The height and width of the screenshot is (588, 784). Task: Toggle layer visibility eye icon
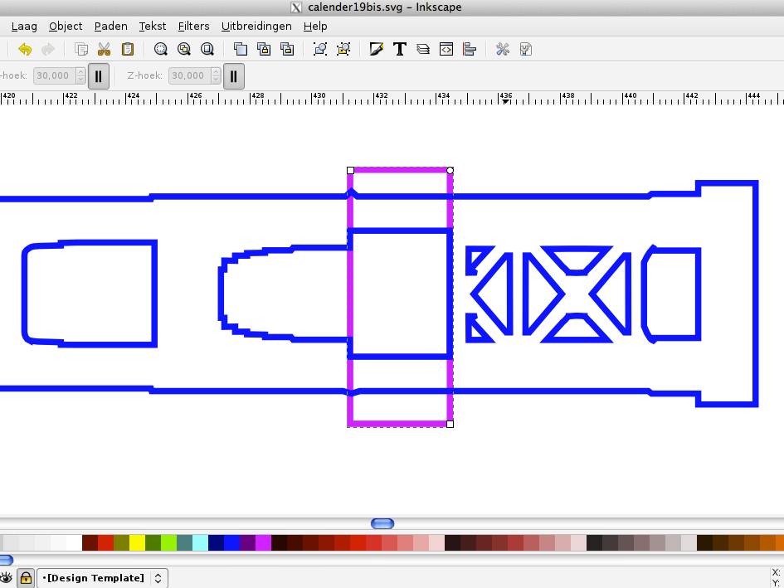click(x=6, y=578)
